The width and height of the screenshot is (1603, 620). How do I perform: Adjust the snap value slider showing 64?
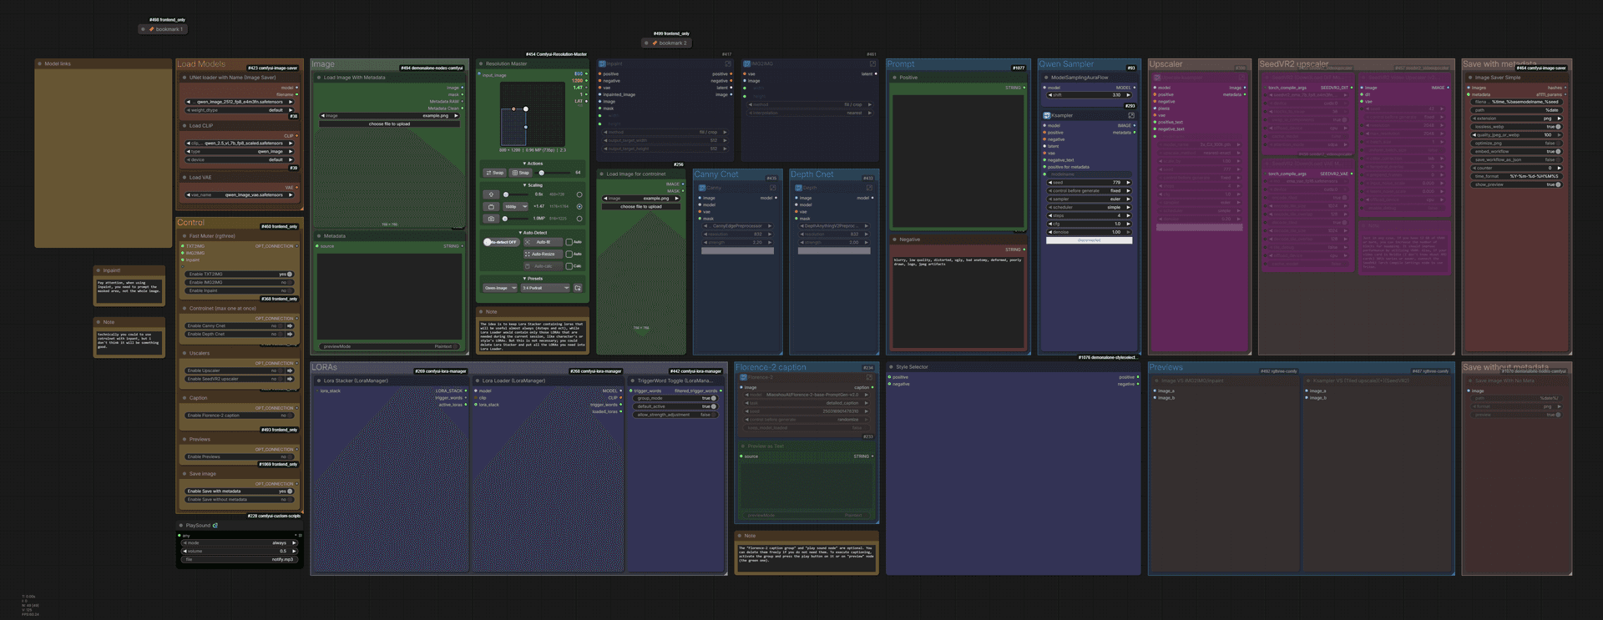(x=554, y=173)
